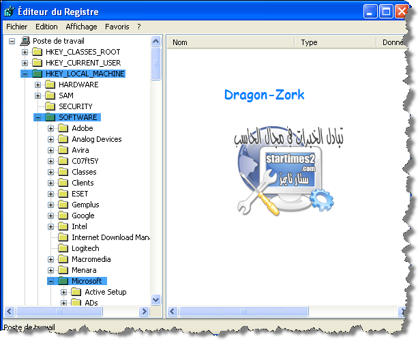Expand the Adobe key
The width and height of the screenshot is (418, 341).
(50, 128)
